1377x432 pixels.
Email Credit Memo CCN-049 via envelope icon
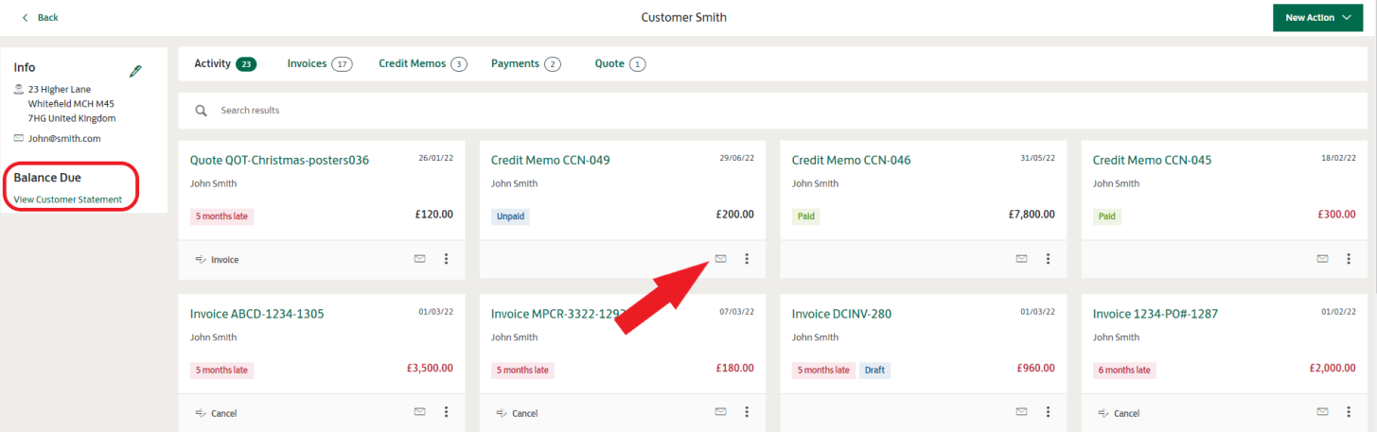point(720,258)
